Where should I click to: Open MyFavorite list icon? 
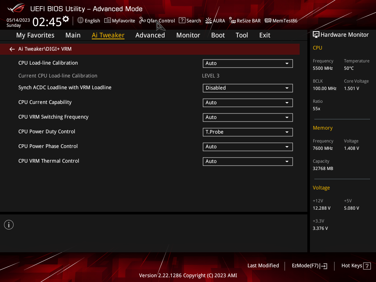108,21
